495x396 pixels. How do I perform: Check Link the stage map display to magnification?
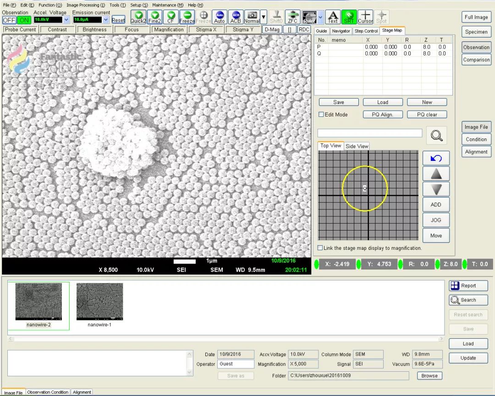(320, 248)
